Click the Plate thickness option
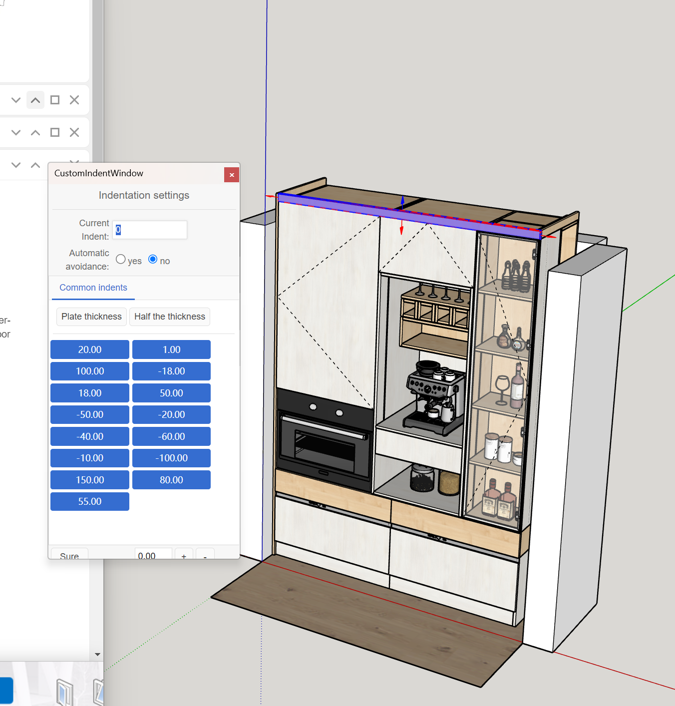The height and width of the screenshot is (706, 675). pos(91,317)
